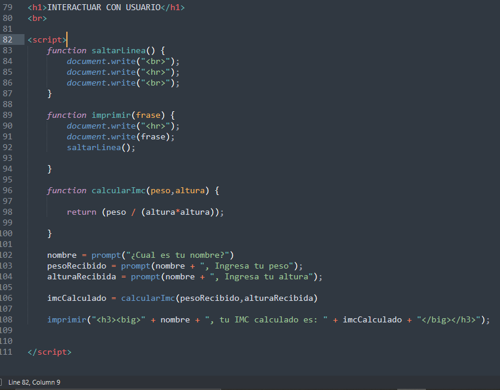Place cursor on the opening <script> tag
This screenshot has height=390, width=500.
coord(47,40)
